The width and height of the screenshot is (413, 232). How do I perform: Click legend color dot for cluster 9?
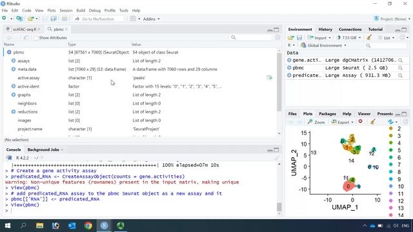391,179
